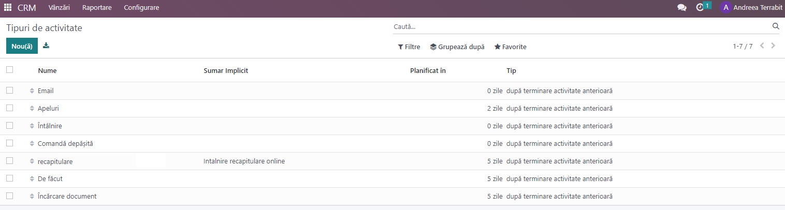The image size is (785, 210).
Task: Go to next page arrow
Action: 773,46
